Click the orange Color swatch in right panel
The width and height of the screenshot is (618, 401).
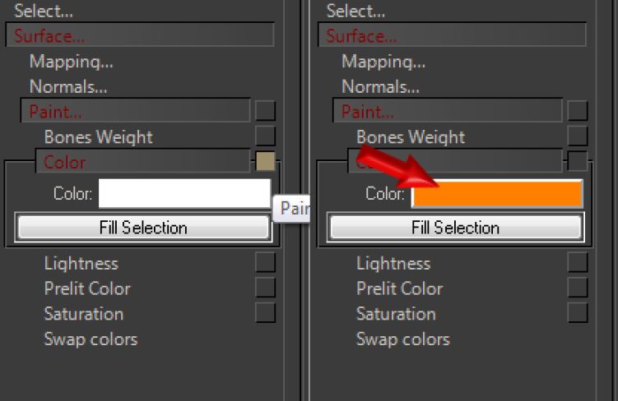click(497, 194)
